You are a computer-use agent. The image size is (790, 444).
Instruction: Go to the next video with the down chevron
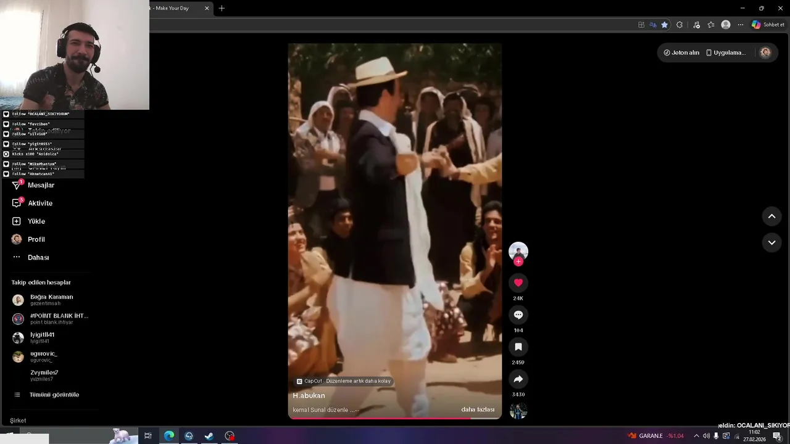coord(771,242)
